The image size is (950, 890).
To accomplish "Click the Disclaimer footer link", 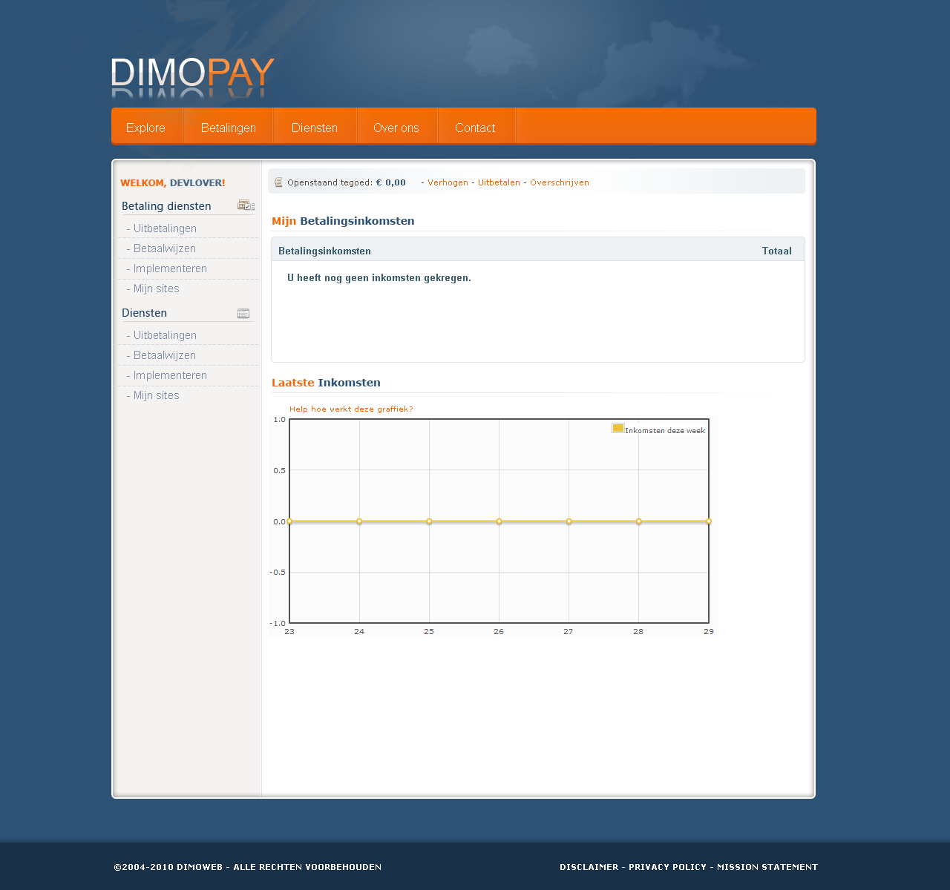I will pyautogui.click(x=589, y=867).
